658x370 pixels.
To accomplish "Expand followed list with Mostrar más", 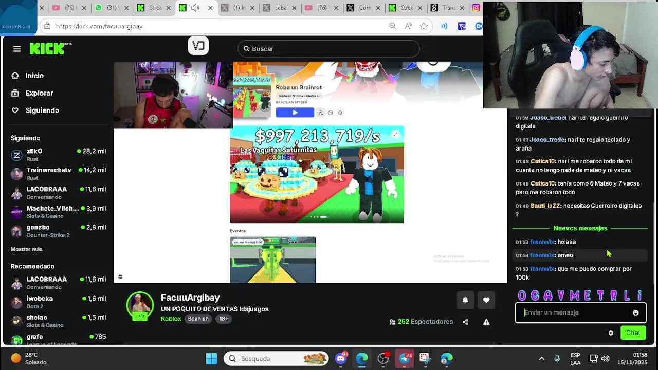I will click(27, 249).
